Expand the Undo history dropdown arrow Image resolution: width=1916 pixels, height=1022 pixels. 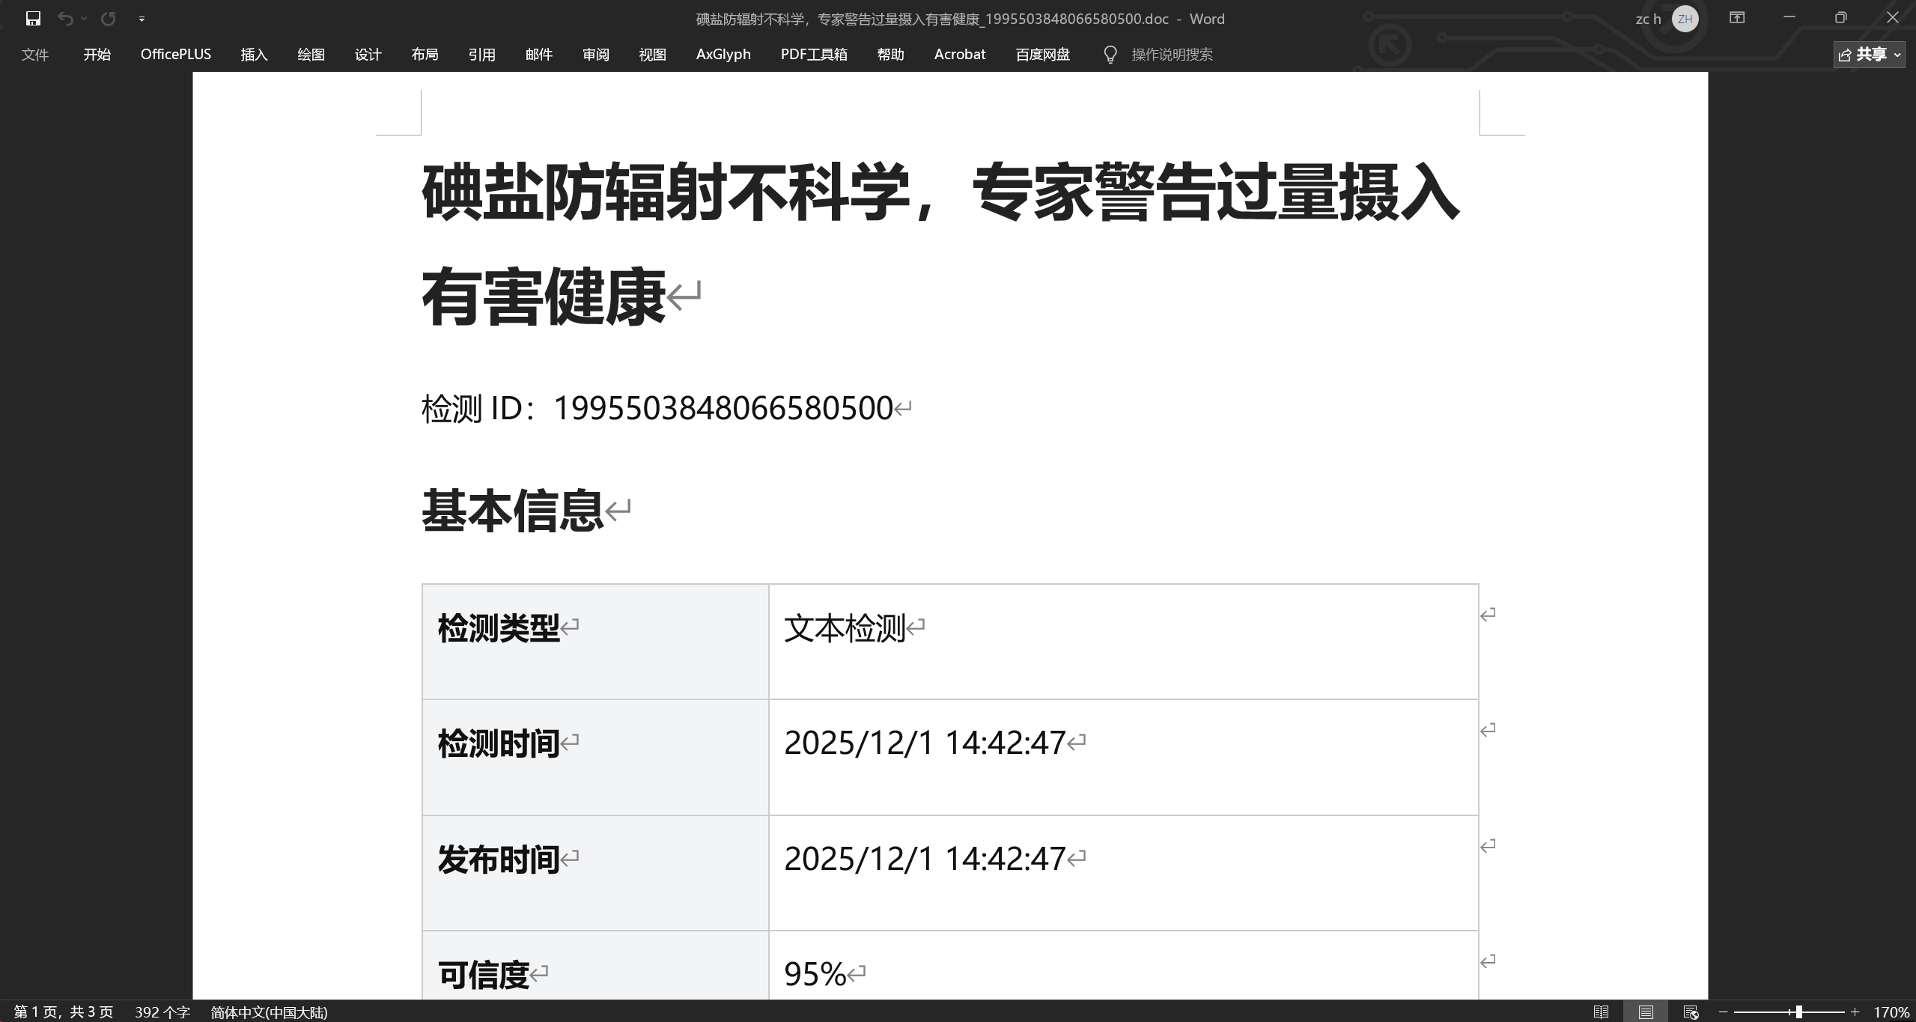[x=84, y=19]
